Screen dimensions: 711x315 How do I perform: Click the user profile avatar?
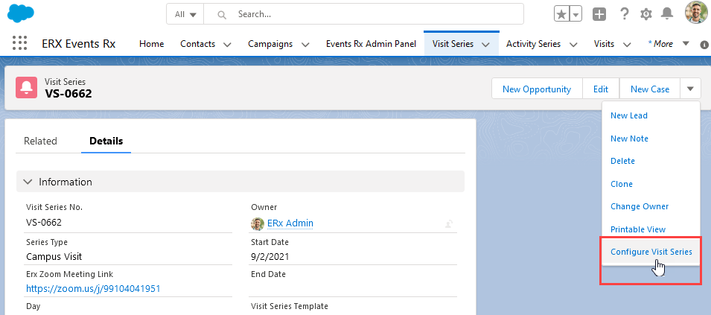[x=696, y=13]
